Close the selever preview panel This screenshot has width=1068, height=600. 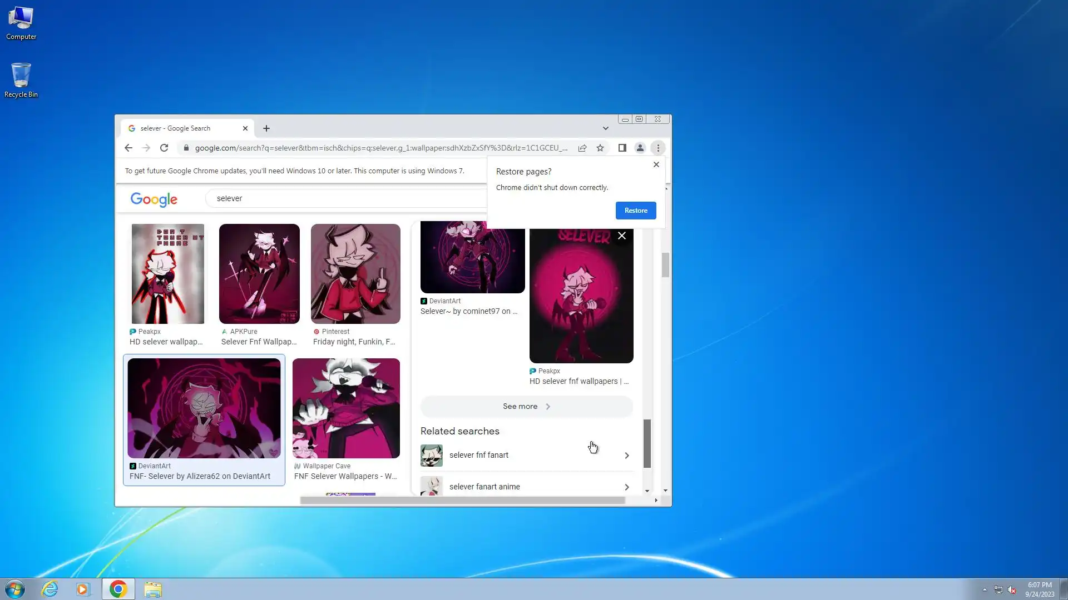pyautogui.click(x=622, y=236)
